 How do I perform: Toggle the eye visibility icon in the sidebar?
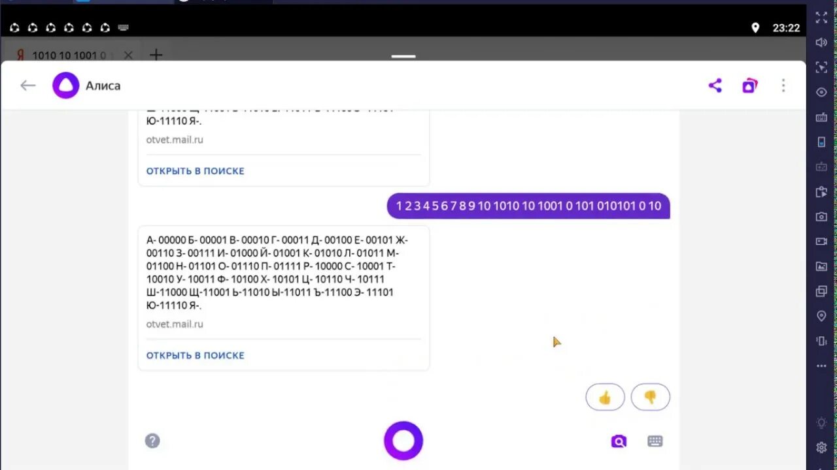[821, 92]
